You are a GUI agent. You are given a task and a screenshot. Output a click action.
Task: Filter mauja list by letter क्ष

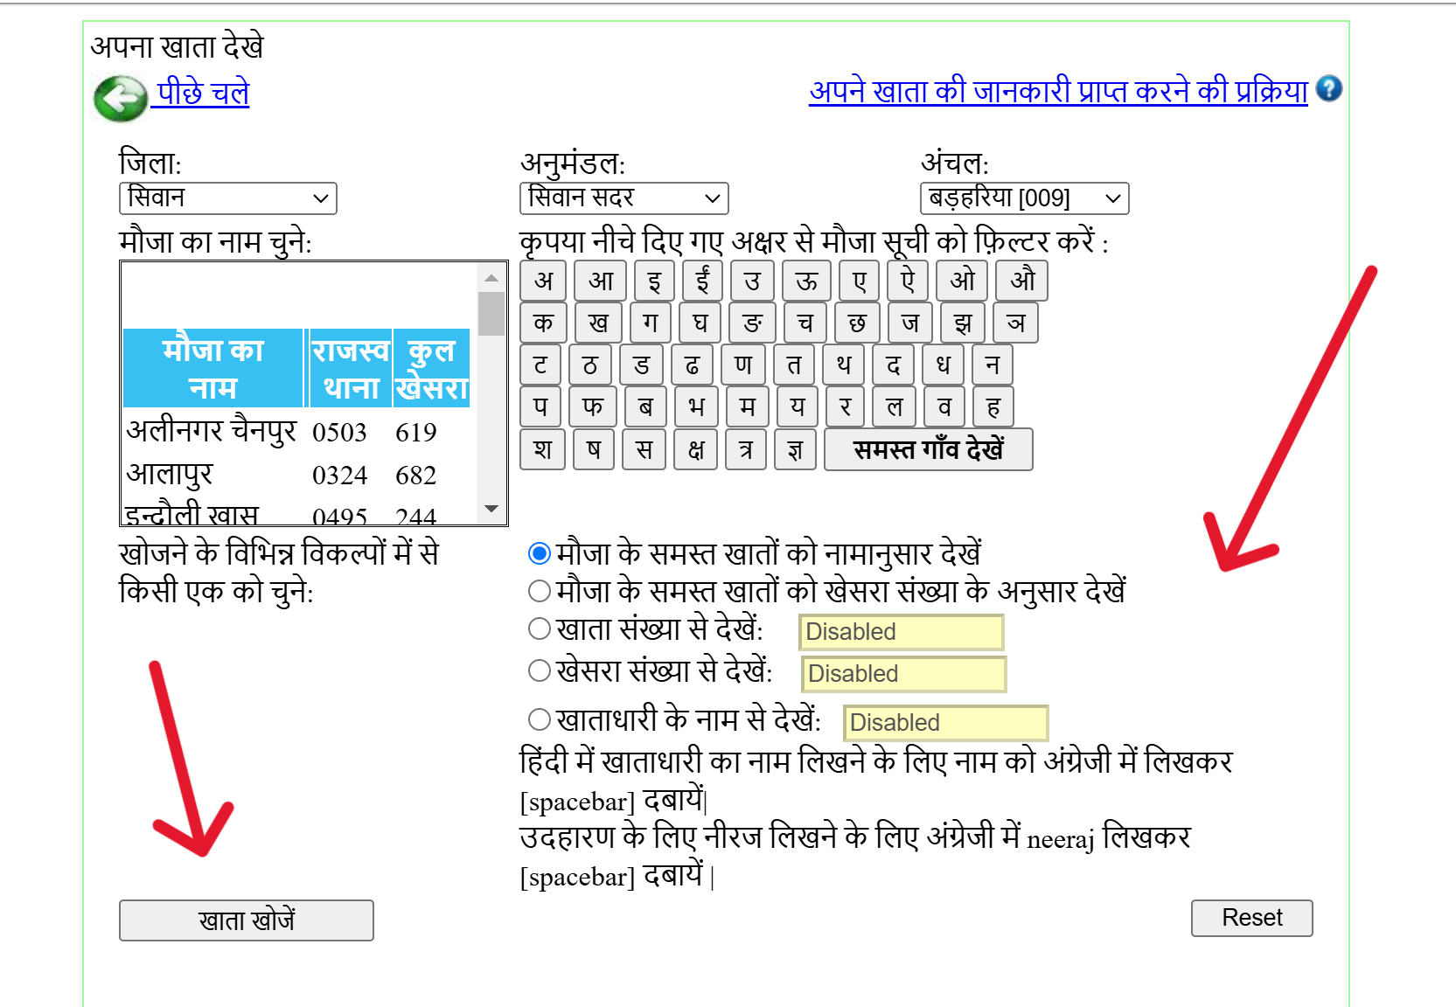click(695, 449)
